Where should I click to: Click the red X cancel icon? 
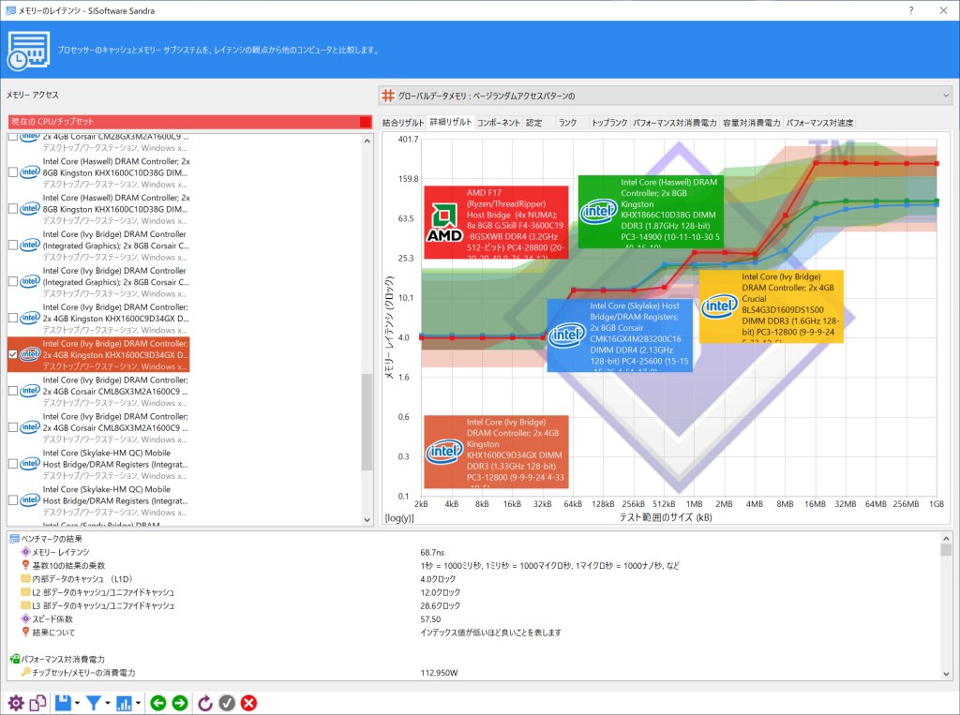(249, 703)
